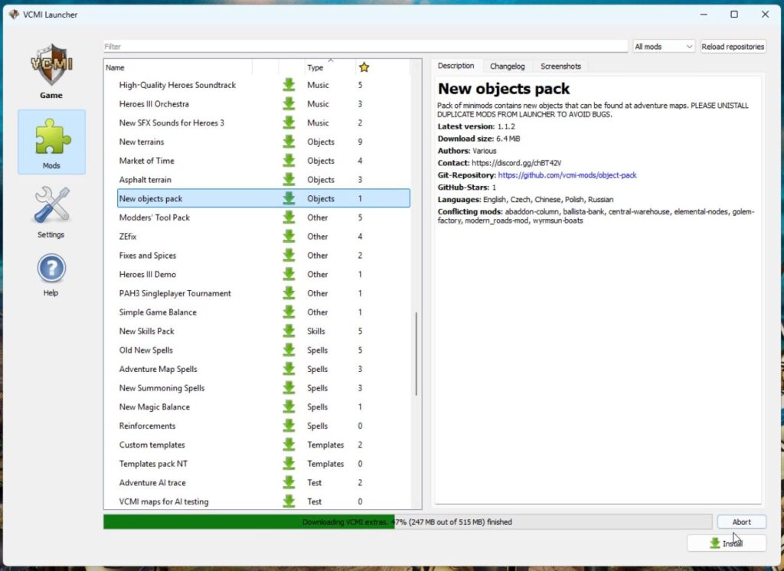Click download arrow for New terrains

pyautogui.click(x=289, y=142)
